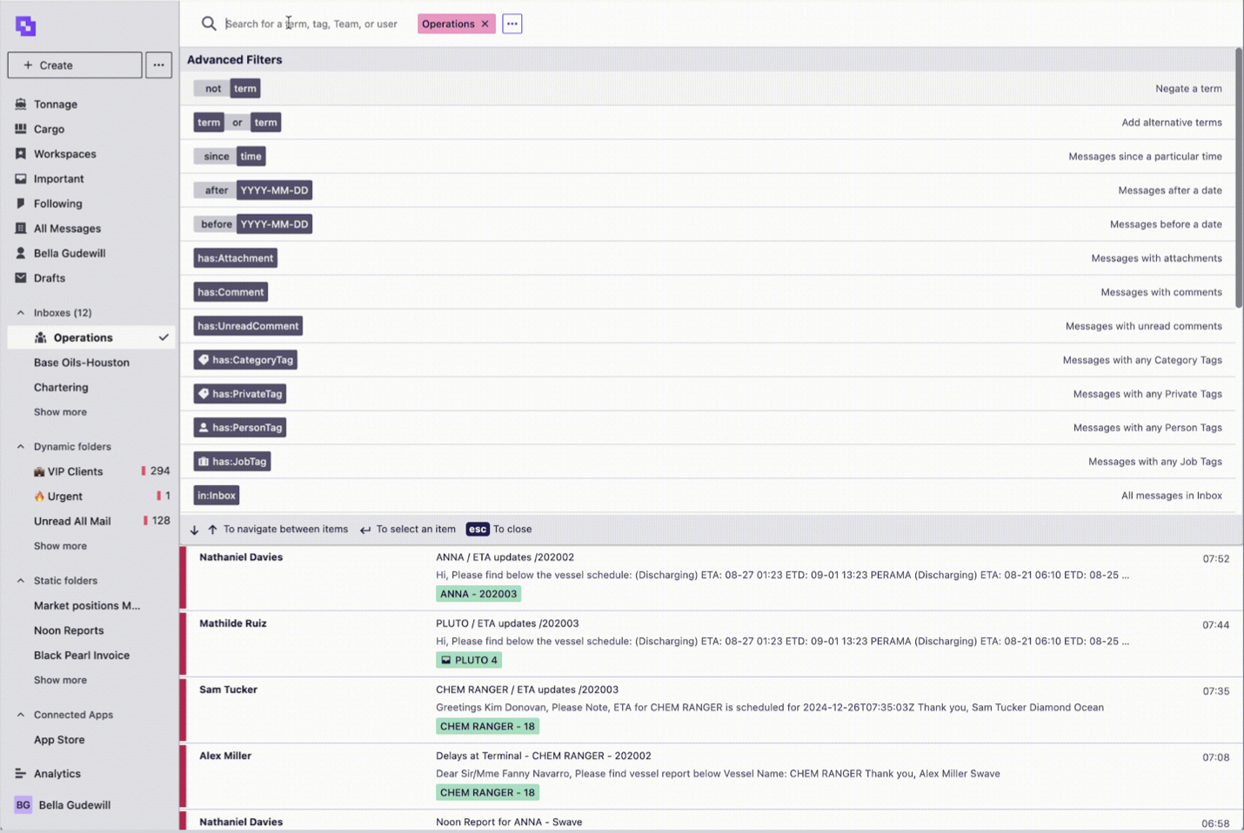Viewport: 1244px width, 833px height.
Task: Open Tonnage from the sidebar
Action: (x=56, y=104)
